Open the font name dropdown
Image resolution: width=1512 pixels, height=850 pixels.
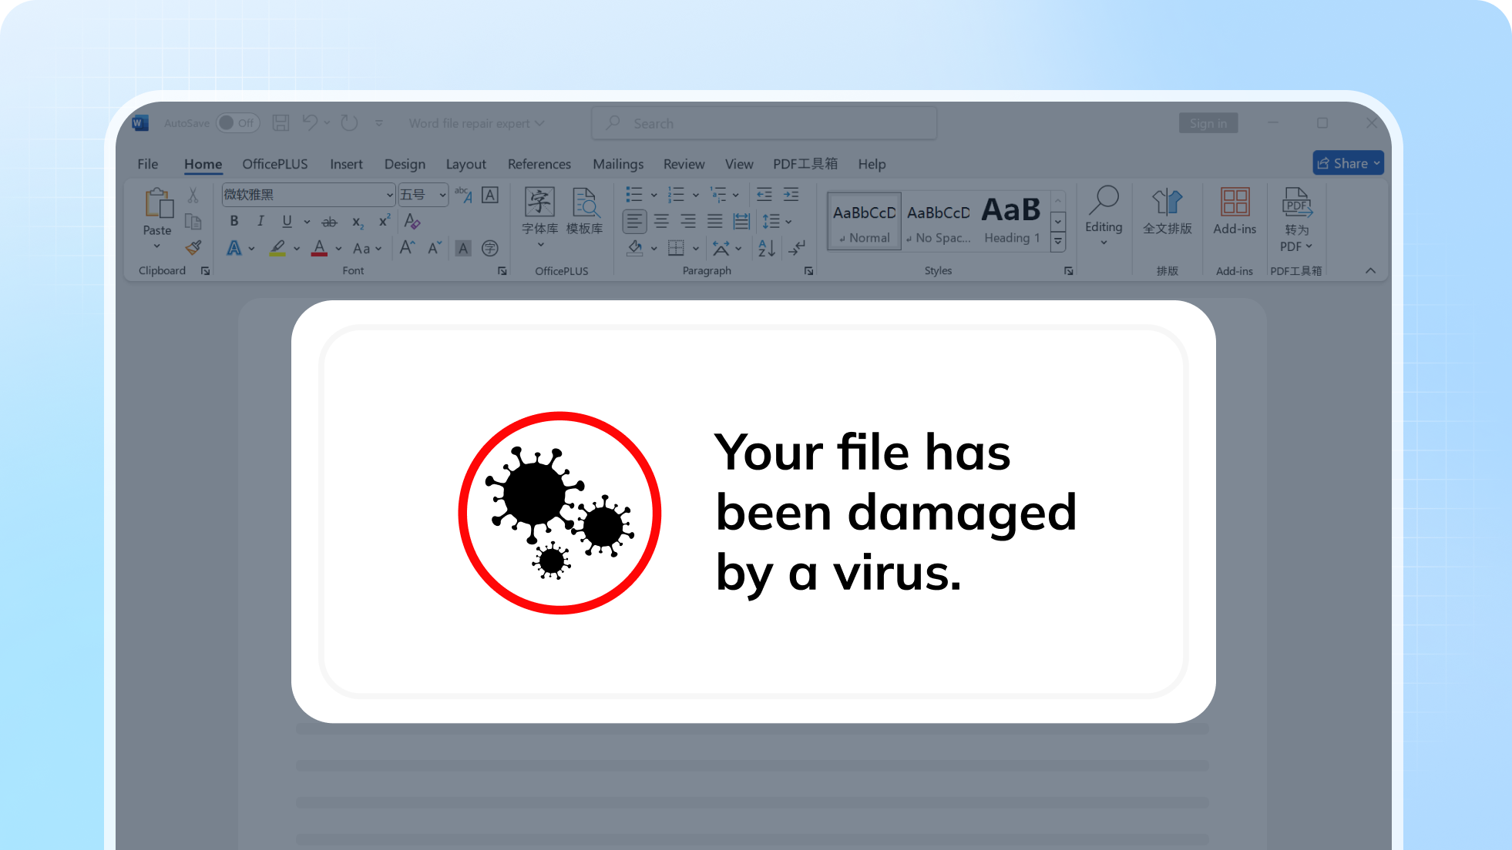click(x=389, y=195)
